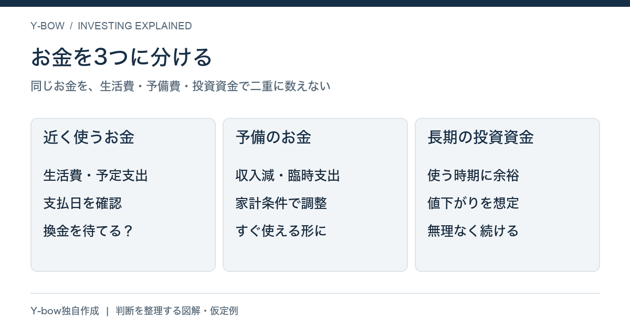The width and height of the screenshot is (630, 330).
Task: Click the dark navy top bar
Action: pos(315,3)
